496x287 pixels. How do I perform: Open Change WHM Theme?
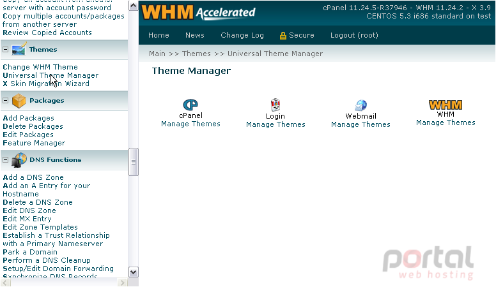40,67
